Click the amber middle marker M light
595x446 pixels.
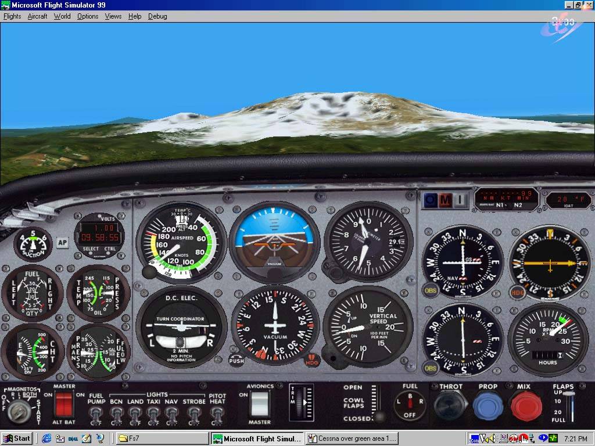pos(445,200)
